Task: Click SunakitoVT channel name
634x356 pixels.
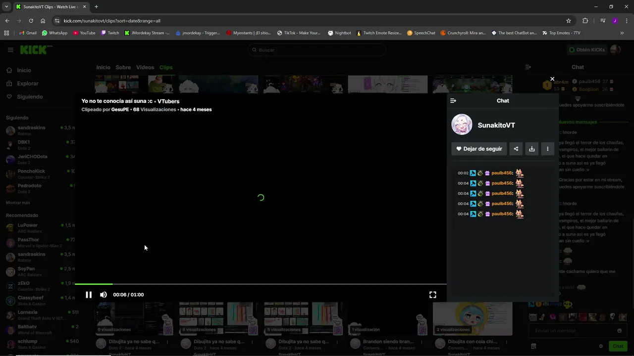Action: coord(496,126)
